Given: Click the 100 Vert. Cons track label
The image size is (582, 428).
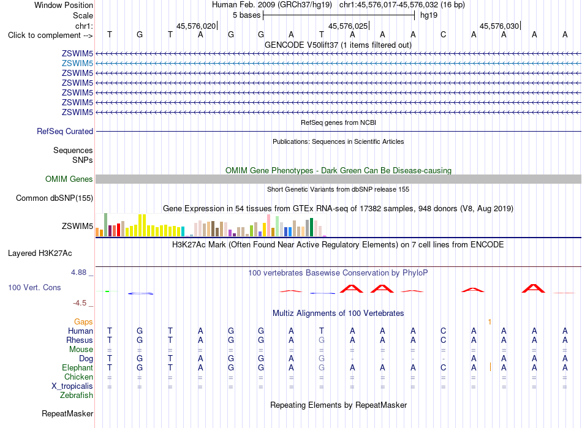Looking at the screenshot, I should [x=34, y=287].
